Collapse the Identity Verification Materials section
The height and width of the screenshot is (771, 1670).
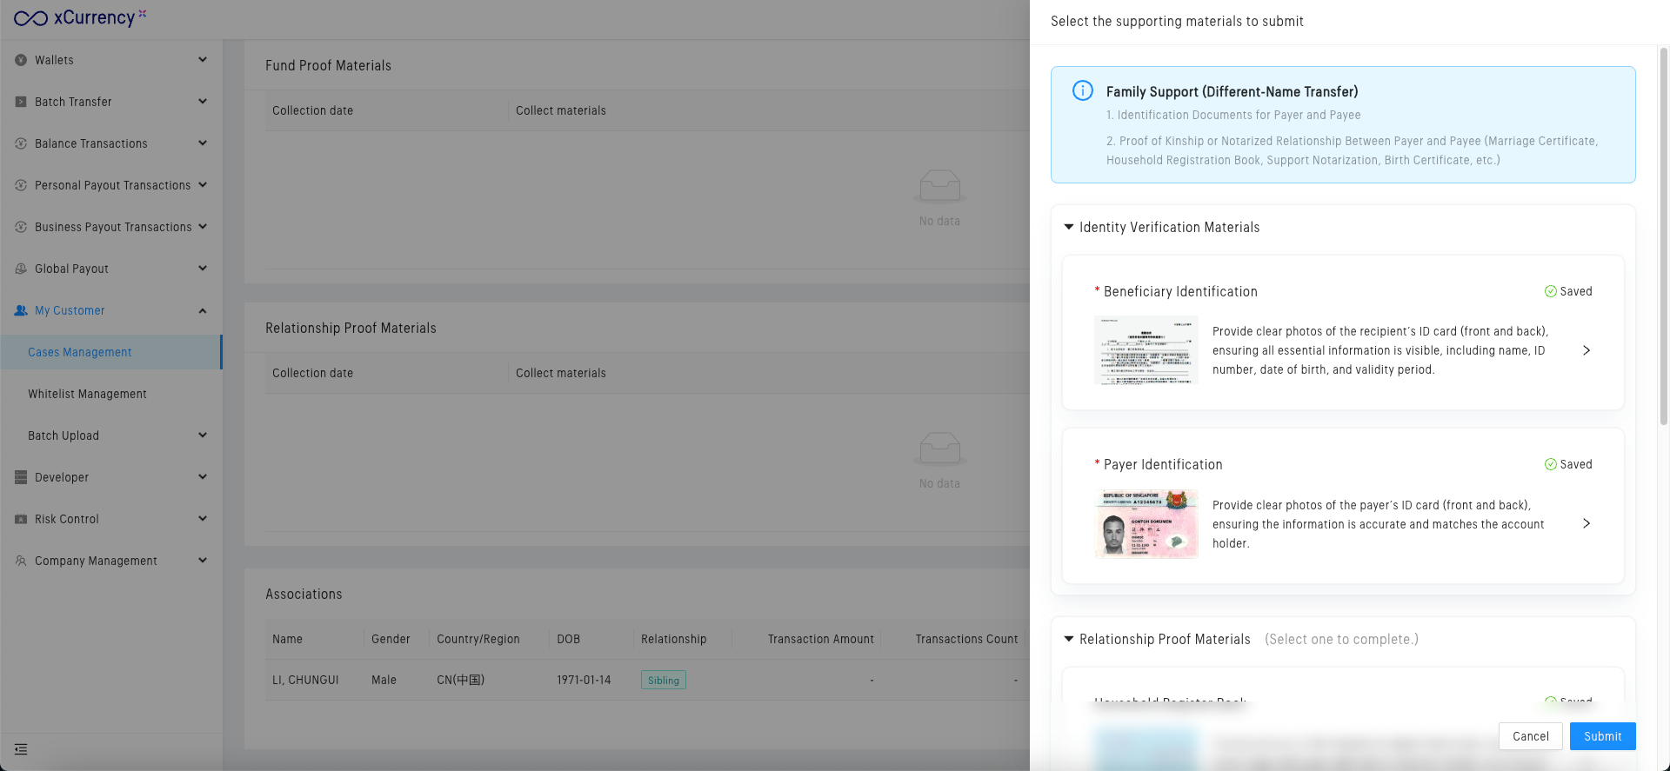point(1069,227)
